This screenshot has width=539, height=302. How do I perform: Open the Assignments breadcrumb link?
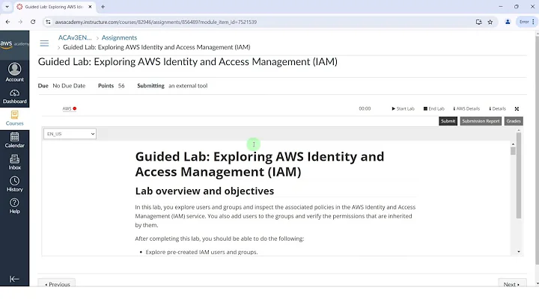coord(119,37)
